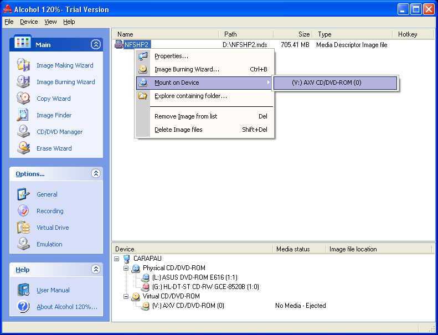Viewport: 438px width, 335px height.
Task: Collapse the Help panel chevron
Action: click(x=96, y=269)
